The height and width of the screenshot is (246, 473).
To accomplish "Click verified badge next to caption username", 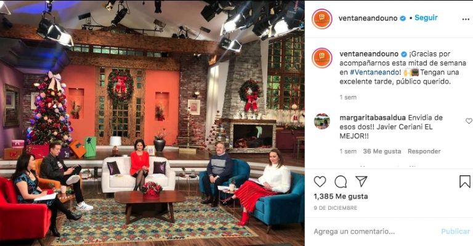I will (403, 54).
